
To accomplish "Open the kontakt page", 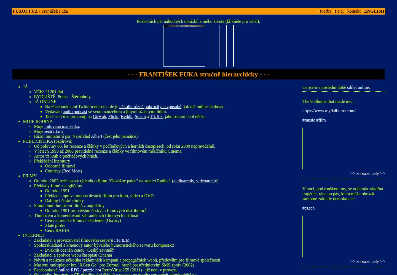I will click(x=354, y=11).
